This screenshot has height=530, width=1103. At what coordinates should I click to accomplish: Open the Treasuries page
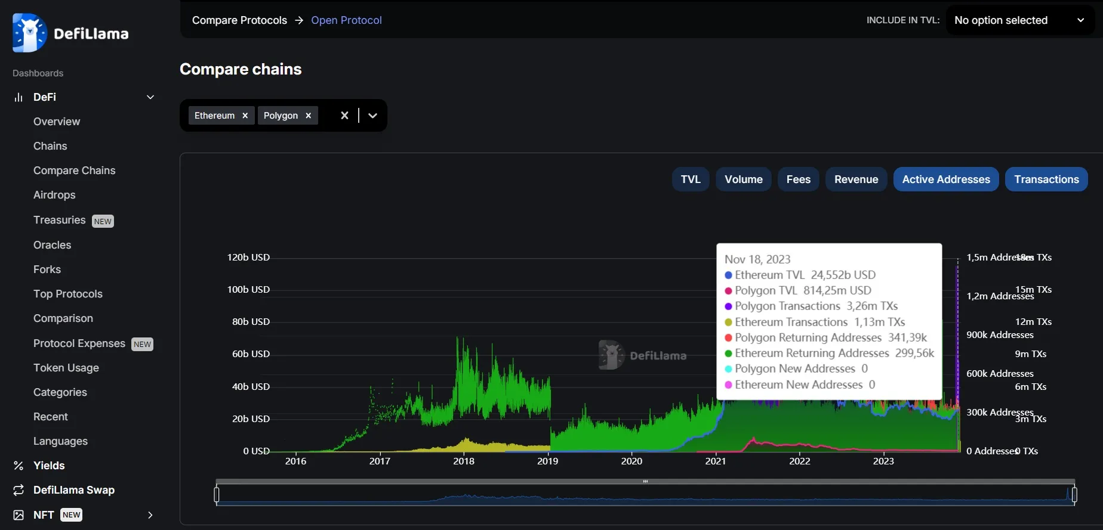pyautogui.click(x=60, y=220)
